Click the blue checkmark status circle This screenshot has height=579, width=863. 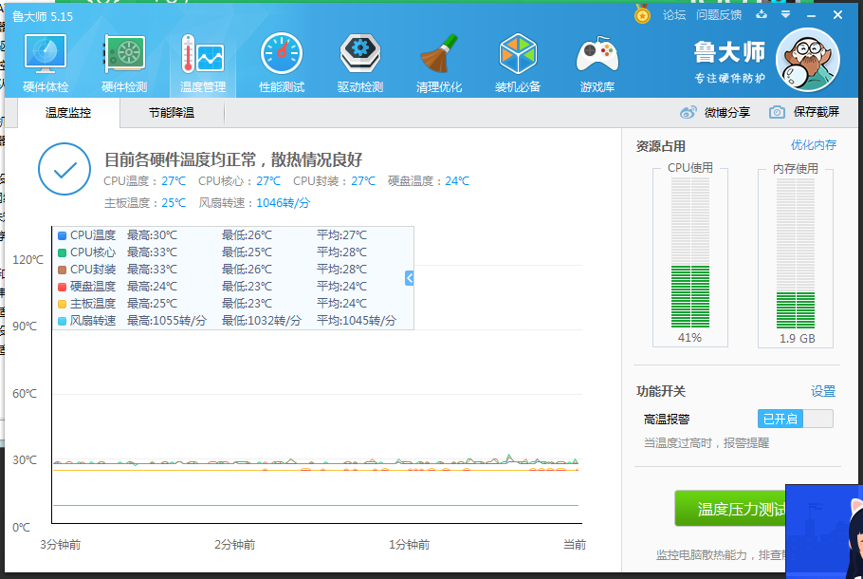coord(64,169)
